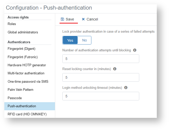Click info icon beside unlocking timeout label
The width and height of the screenshot is (169, 130).
coord(126,88)
